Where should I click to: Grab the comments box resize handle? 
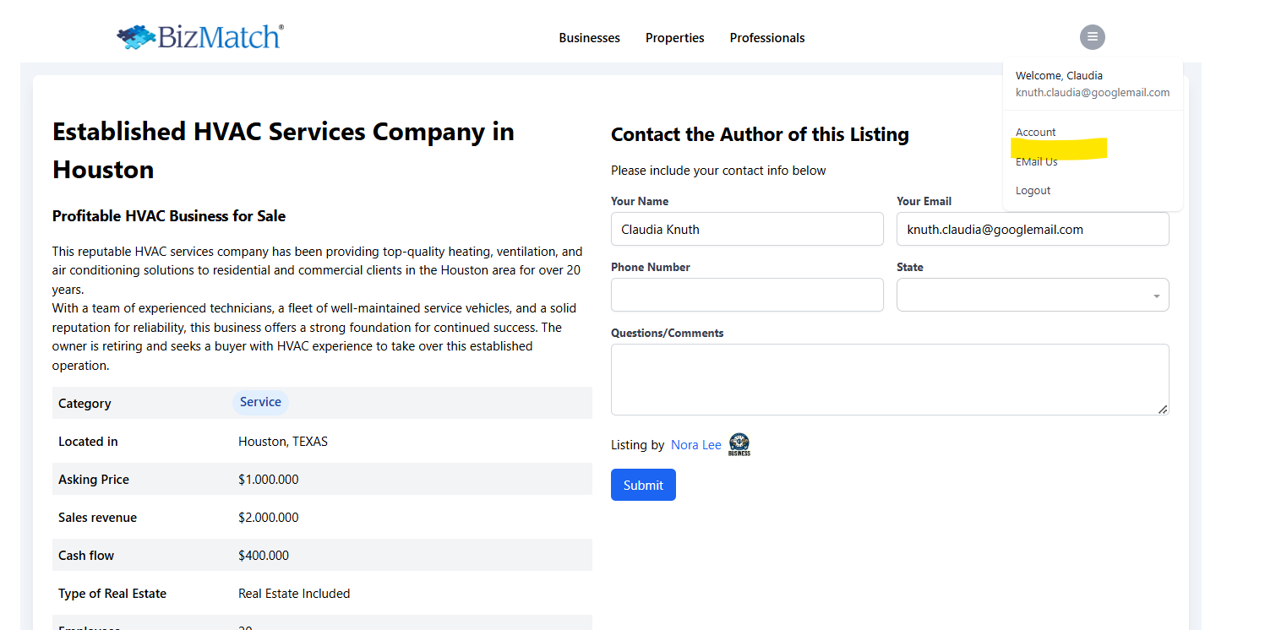[1163, 410]
